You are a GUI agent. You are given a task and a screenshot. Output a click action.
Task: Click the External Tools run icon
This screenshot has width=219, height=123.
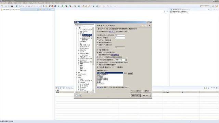70,6
